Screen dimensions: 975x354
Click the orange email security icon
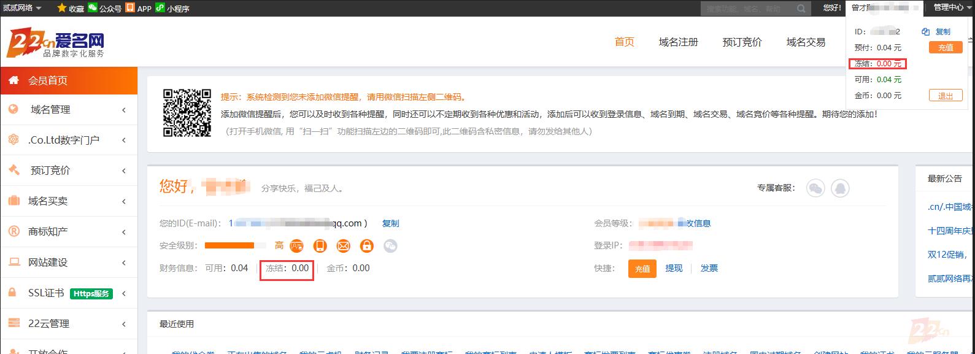click(x=344, y=246)
